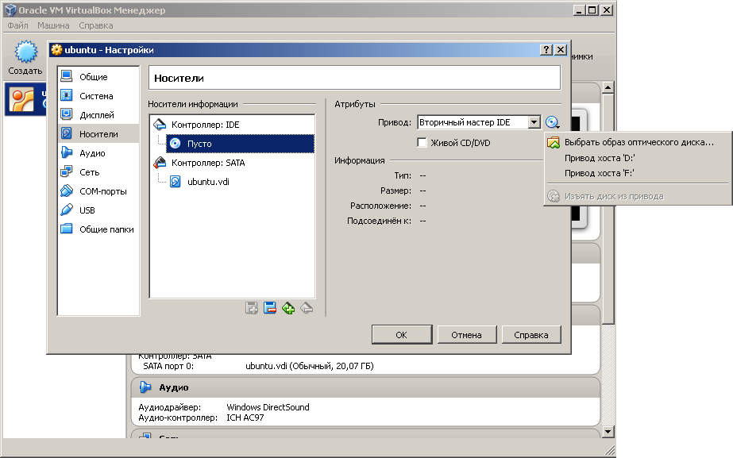Image resolution: width=733 pixels, height=458 pixels.
Task: Select the Аудио category icon
Action: coord(67,153)
